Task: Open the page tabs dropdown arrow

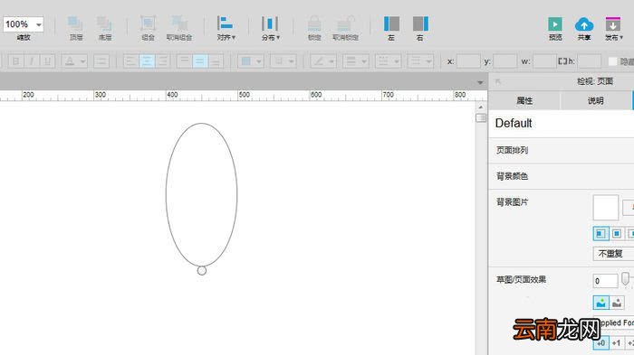Action: pyautogui.click(x=480, y=82)
